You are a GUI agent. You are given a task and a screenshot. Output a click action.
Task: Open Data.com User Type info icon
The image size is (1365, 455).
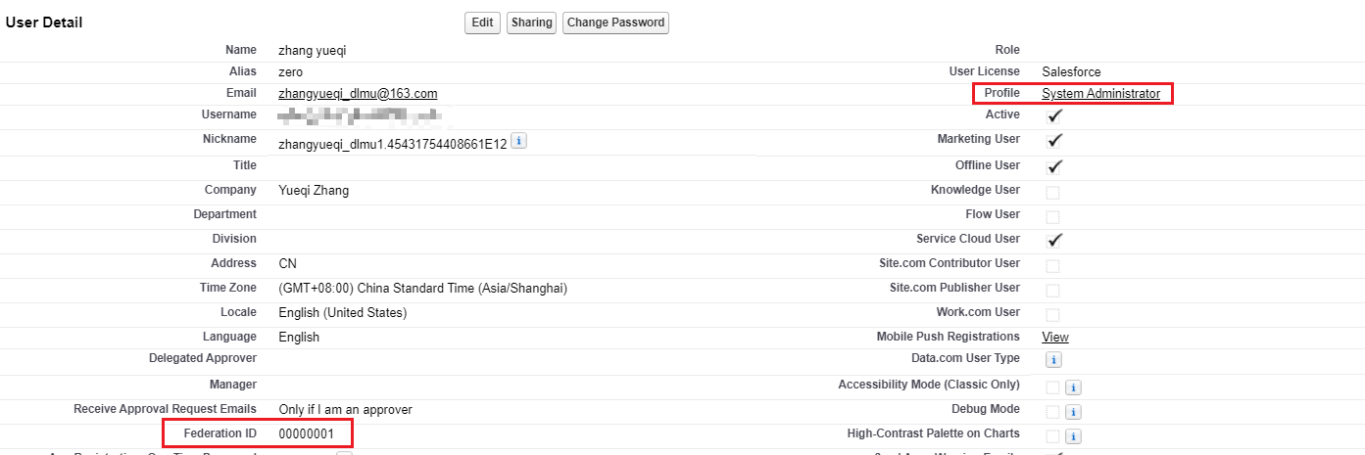tap(1053, 360)
